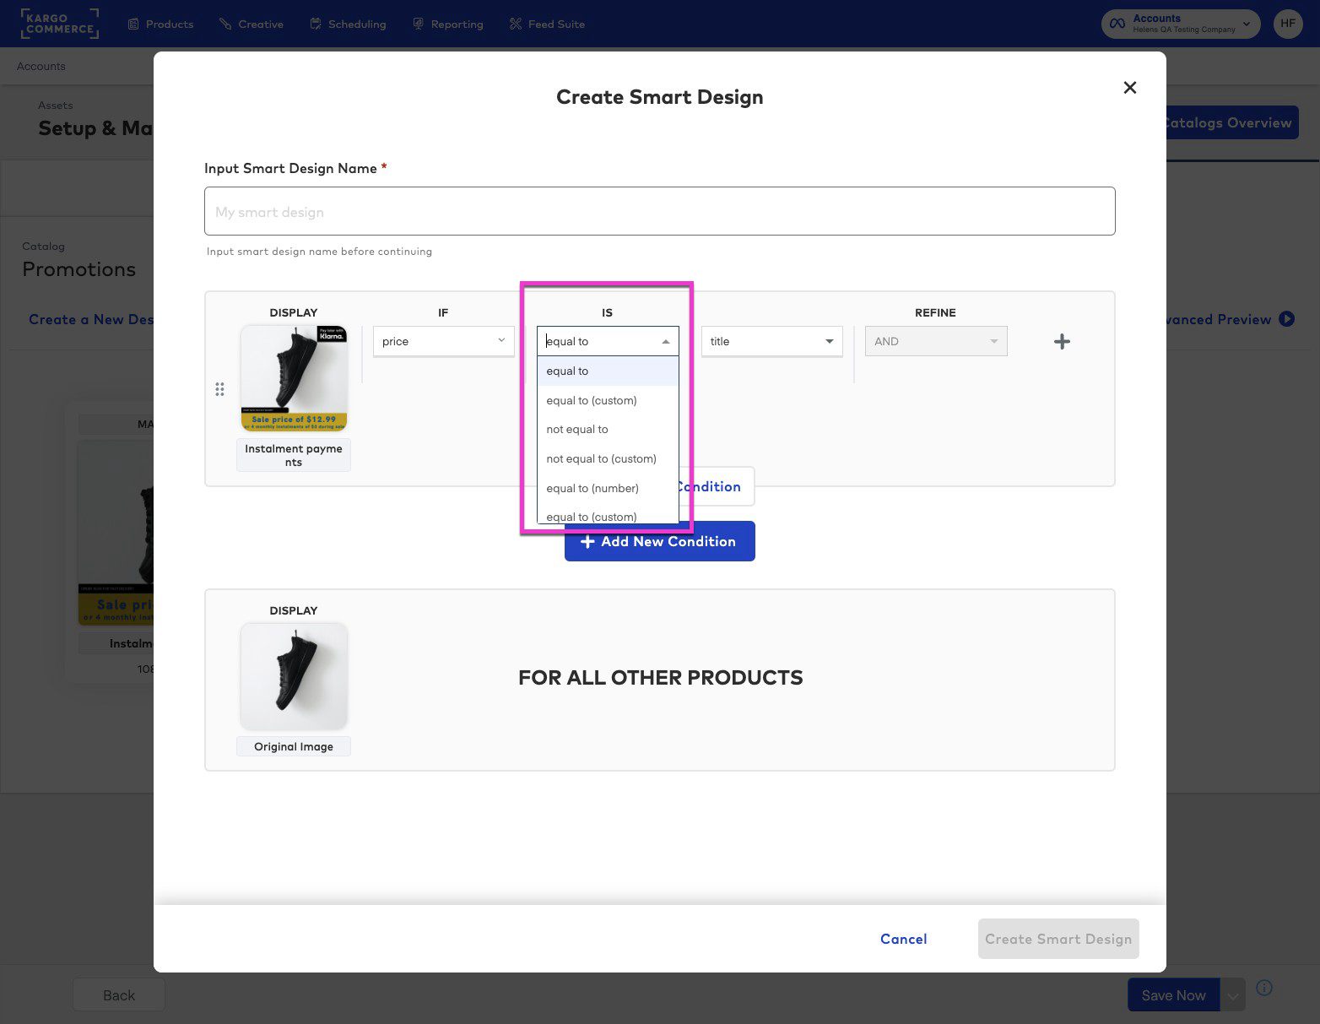
Task: Click the Reporting chart icon
Action: [418, 24]
